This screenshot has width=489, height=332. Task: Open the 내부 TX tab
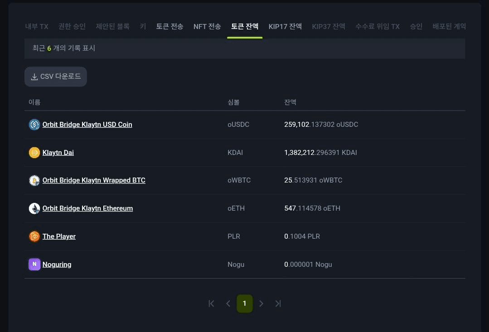pyautogui.click(x=37, y=27)
